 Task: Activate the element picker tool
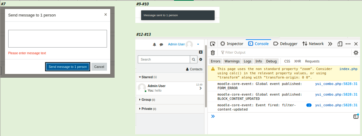pos(213,44)
